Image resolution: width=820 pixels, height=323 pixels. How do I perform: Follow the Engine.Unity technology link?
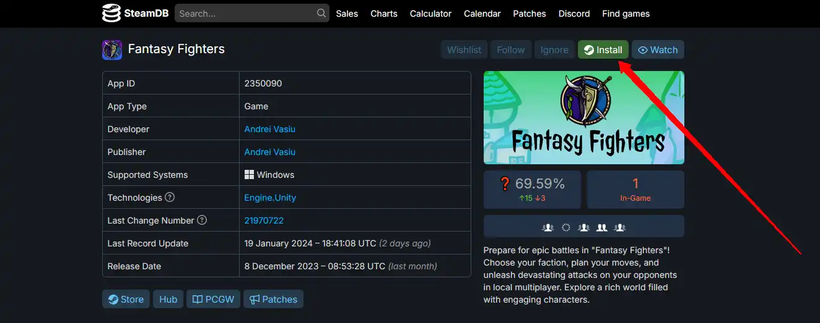tap(270, 198)
